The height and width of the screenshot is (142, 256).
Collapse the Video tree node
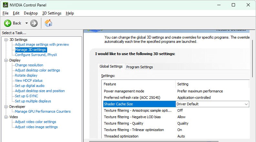(6, 117)
